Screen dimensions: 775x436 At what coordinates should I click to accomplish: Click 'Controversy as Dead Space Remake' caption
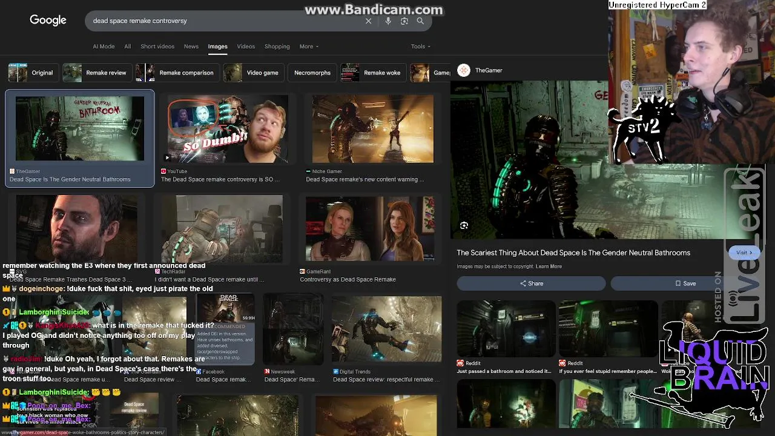tap(348, 279)
